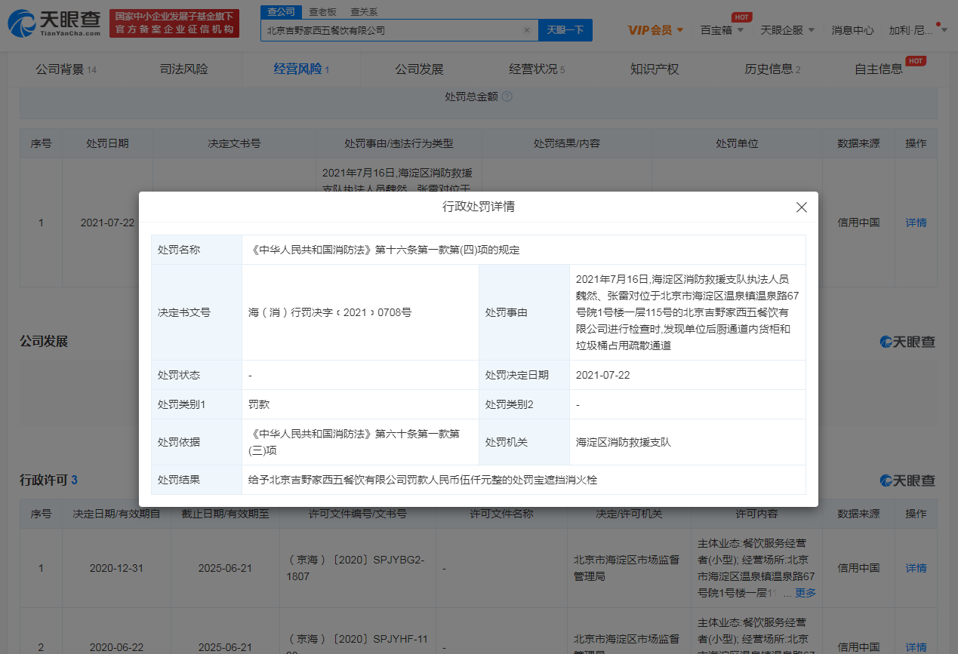This screenshot has height=654, width=958.
Task: Expand the VIP会员 dropdown
Action: pyautogui.click(x=655, y=30)
